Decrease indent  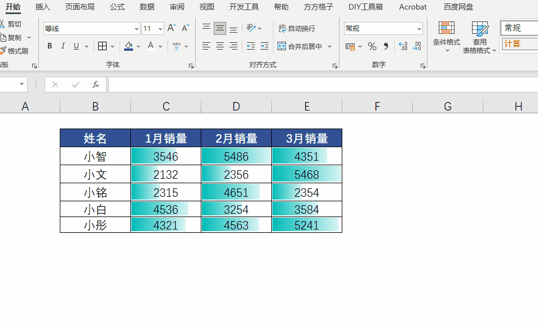point(251,46)
